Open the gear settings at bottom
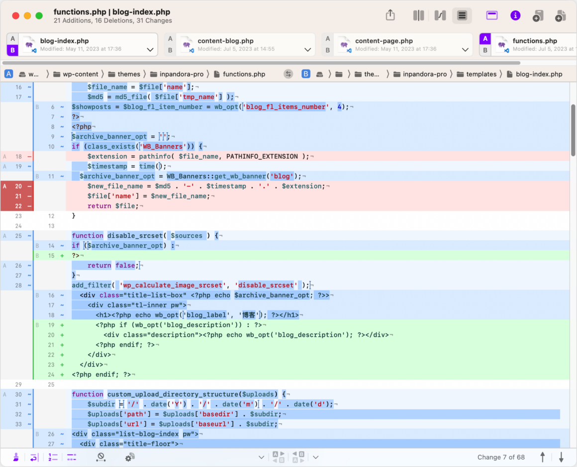Image resolution: width=577 pixels, height=467 pixels. (129, 458)
